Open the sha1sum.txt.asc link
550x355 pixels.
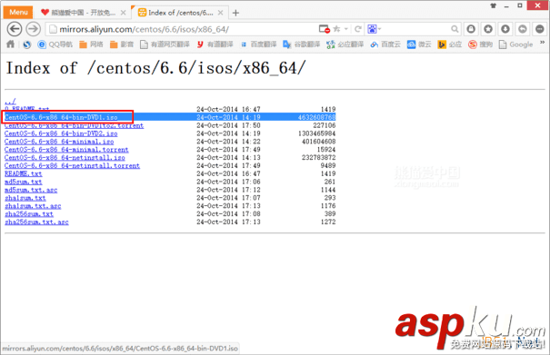33,206
